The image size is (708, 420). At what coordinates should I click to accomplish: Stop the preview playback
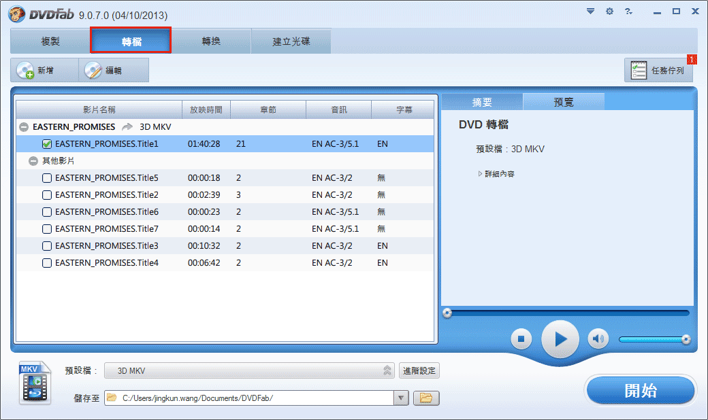[x=521, y=339]
